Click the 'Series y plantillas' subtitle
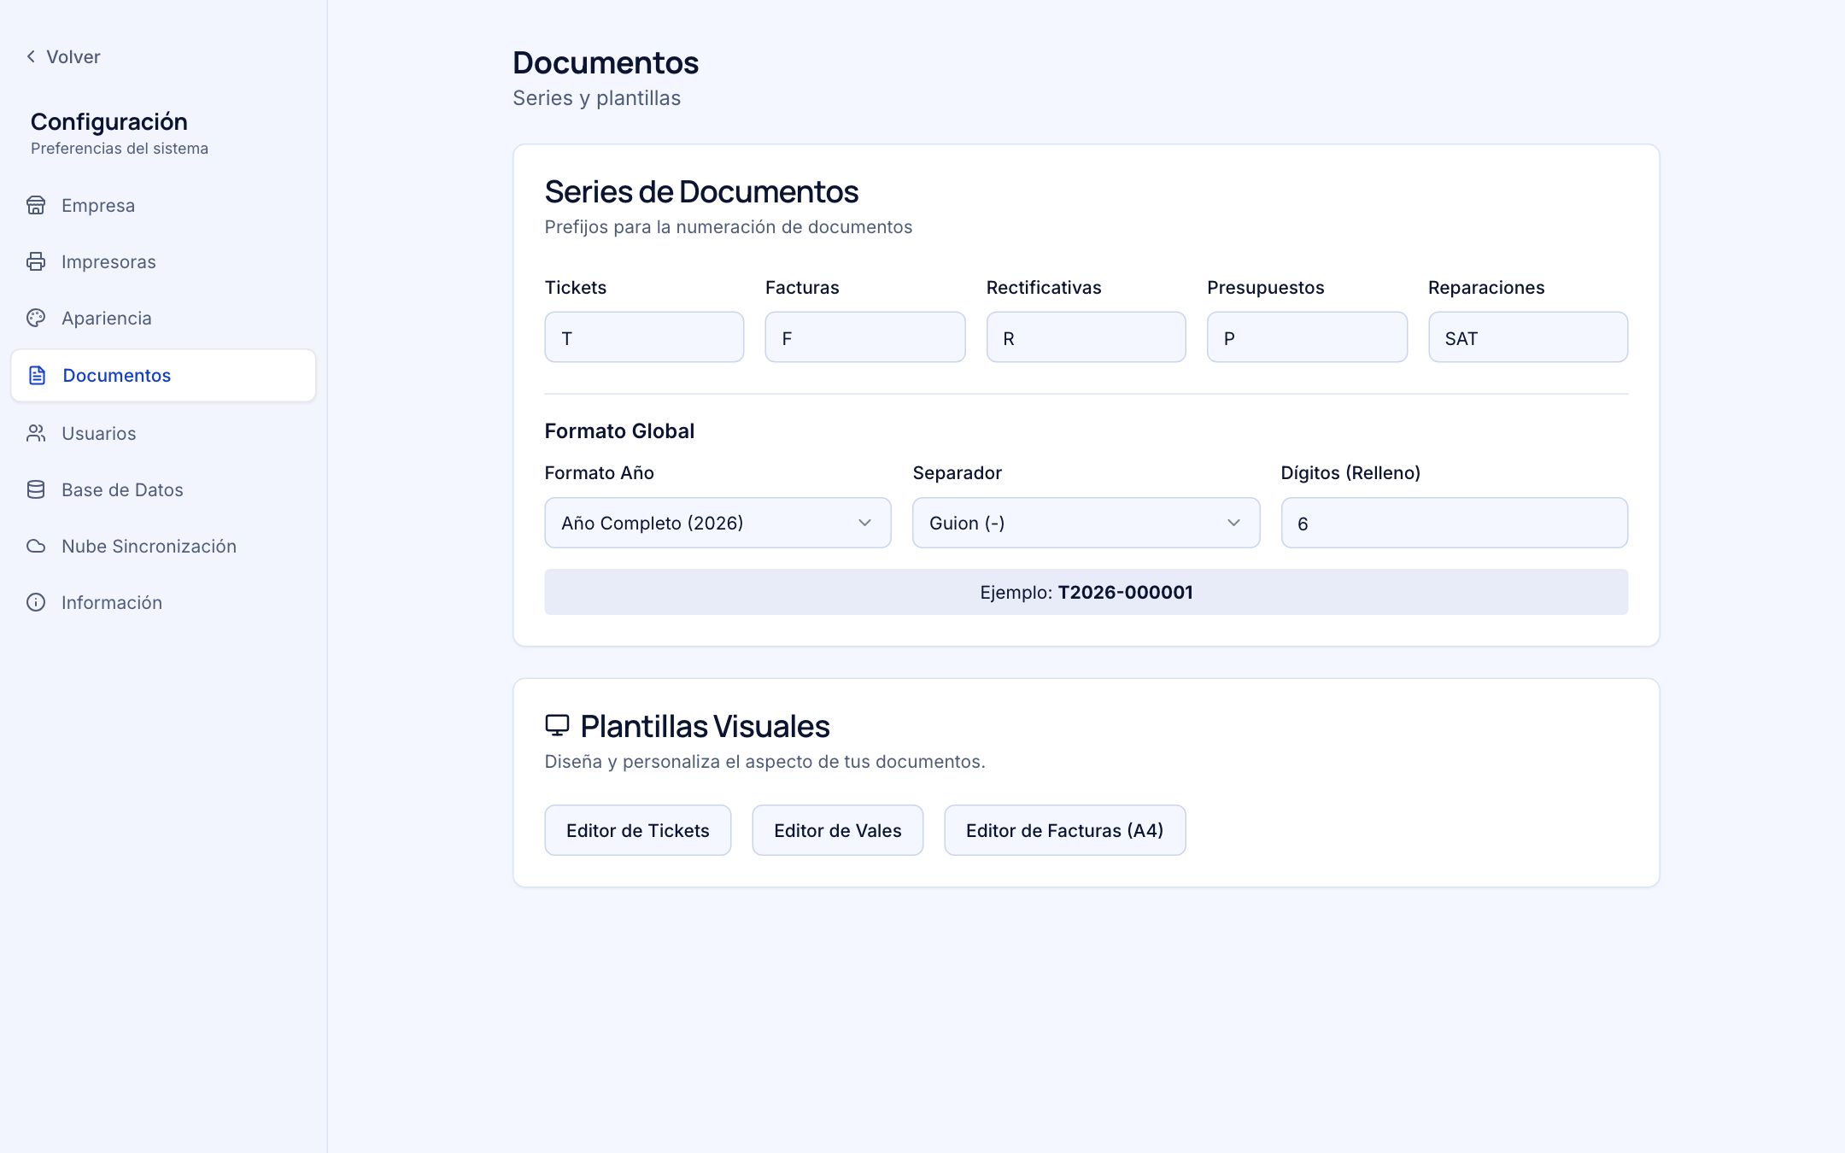 click(596, 98)
